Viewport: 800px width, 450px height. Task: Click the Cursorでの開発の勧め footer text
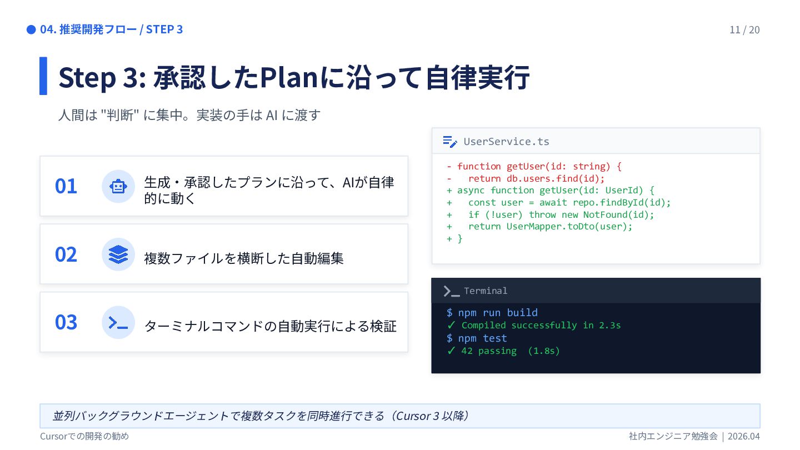84,437
